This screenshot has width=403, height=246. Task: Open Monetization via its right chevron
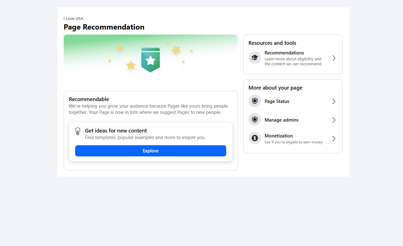334,139
